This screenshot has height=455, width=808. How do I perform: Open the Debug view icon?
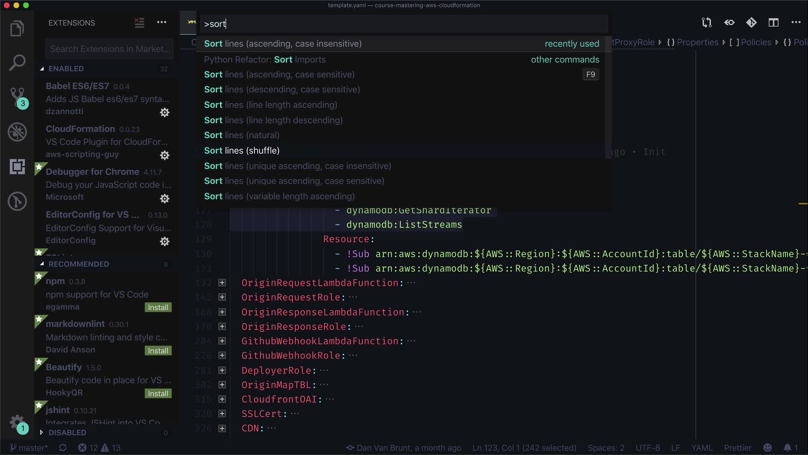(17, 132)
